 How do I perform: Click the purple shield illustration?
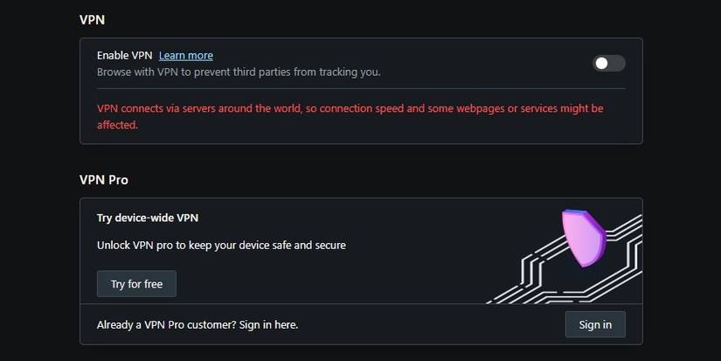[x=582, y=236]
